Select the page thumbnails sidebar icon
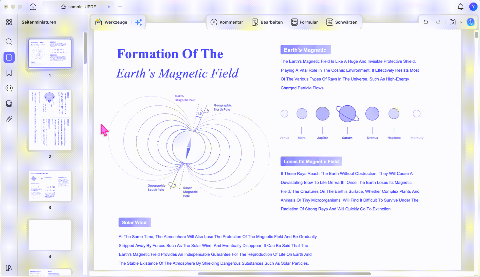The height and width of the screenshot is (277, 480). (9, 57)
